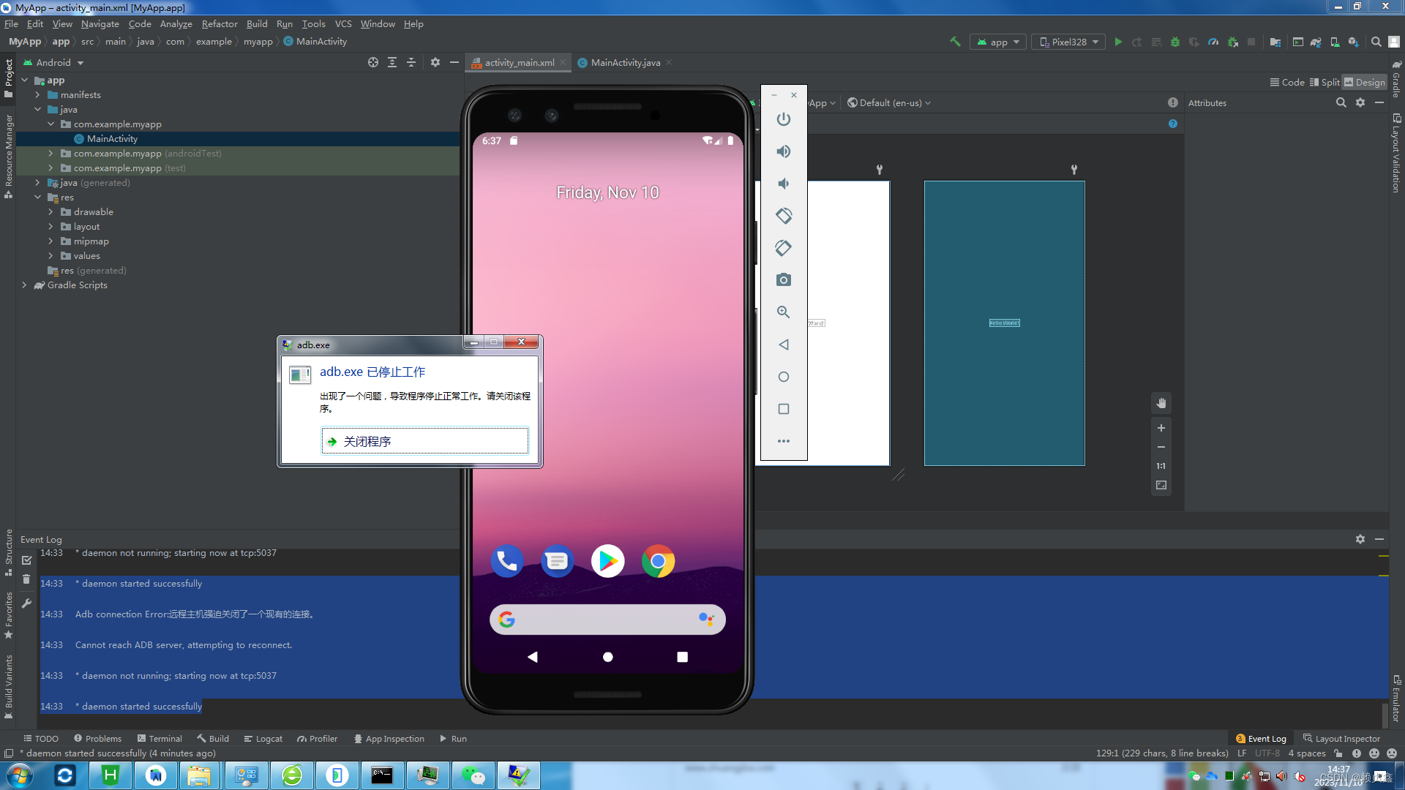Switch editor to Design view
The width and height of the screenshot is (1405, 790).
pos(1365,82)
